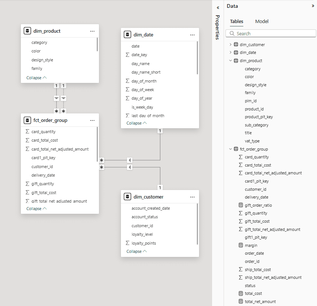Collapse the Data pane with arrows icon
Viewport: 317px width, 306px height.
tap(313, 6)
